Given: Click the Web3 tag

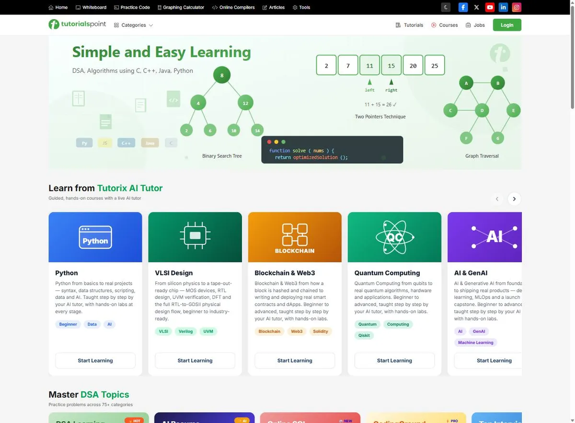Looking at the screenshot, I should point(297,331).
